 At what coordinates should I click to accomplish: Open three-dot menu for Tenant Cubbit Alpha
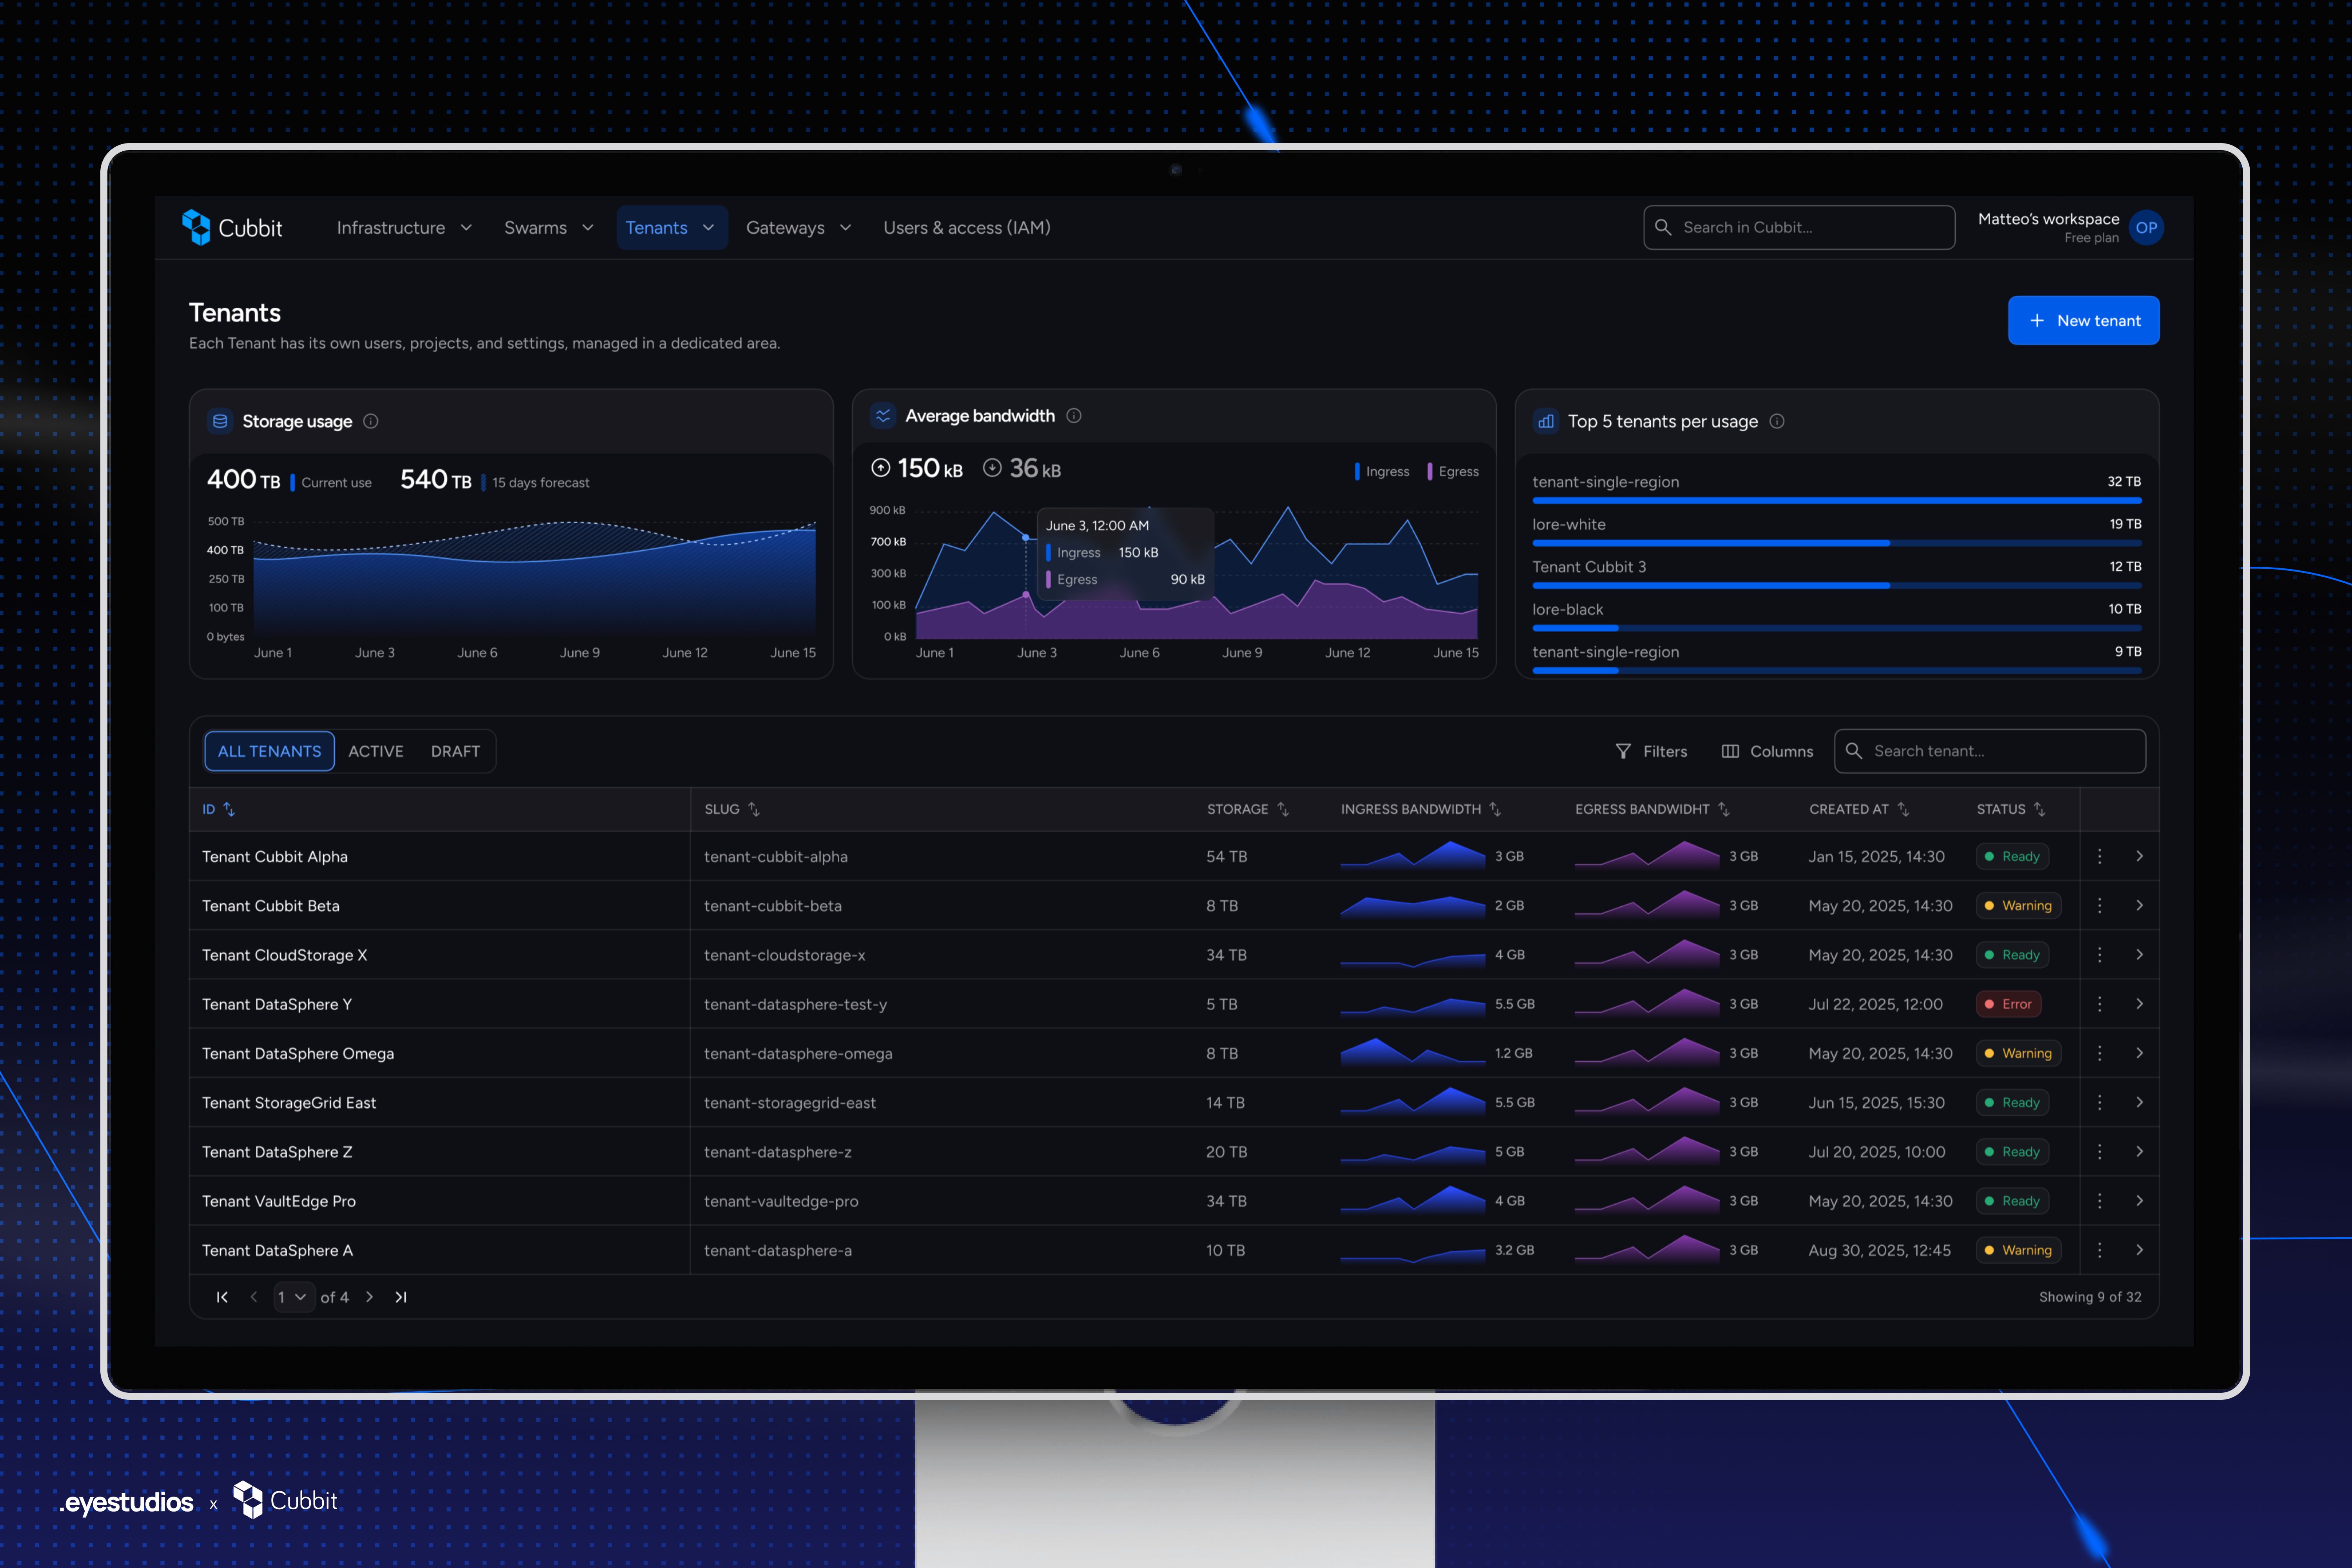point(2099,856)
